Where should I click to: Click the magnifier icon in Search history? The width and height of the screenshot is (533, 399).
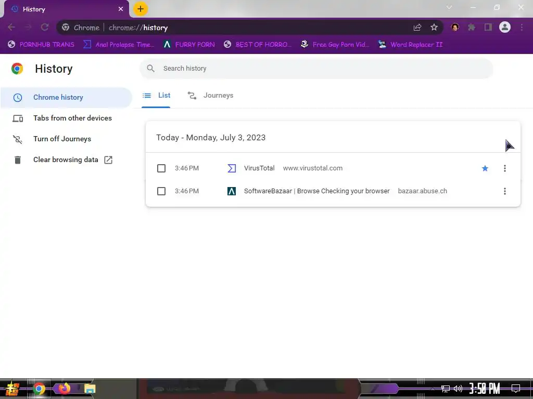click(x=150, y=69)
